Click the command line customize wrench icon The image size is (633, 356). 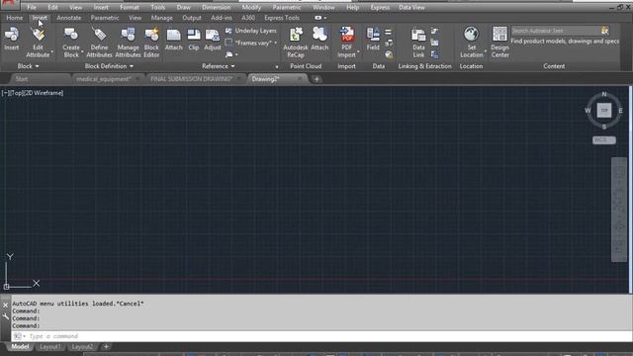coord(5,317)
